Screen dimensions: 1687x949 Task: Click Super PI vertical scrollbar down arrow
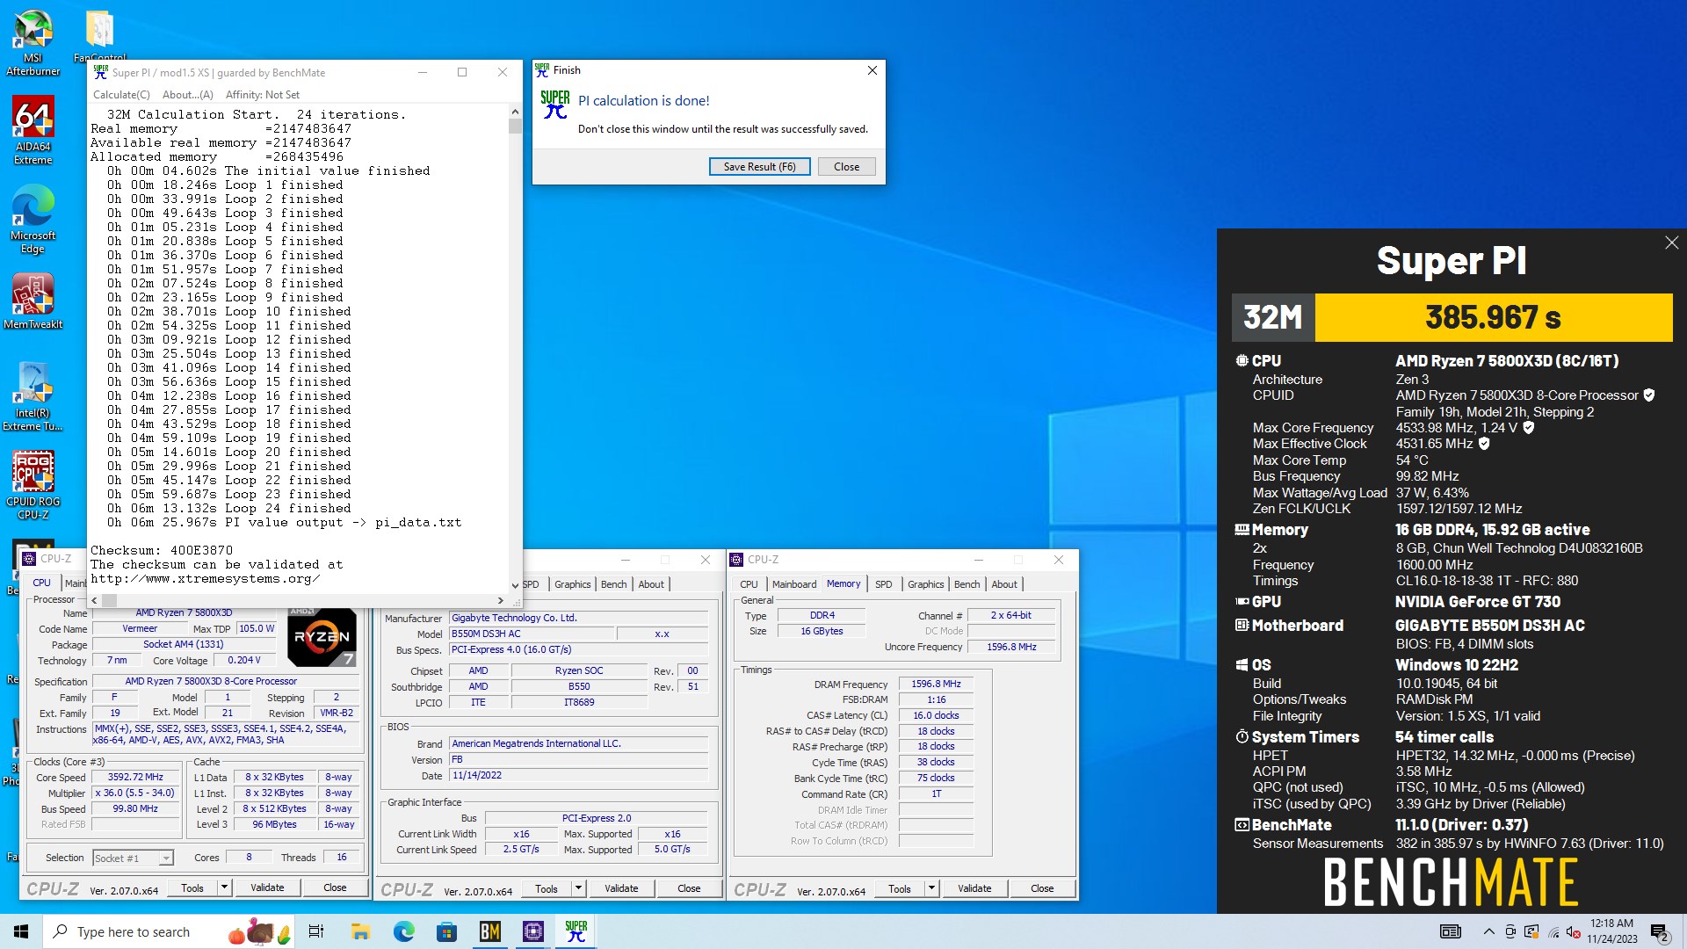(x=515, y=585)
